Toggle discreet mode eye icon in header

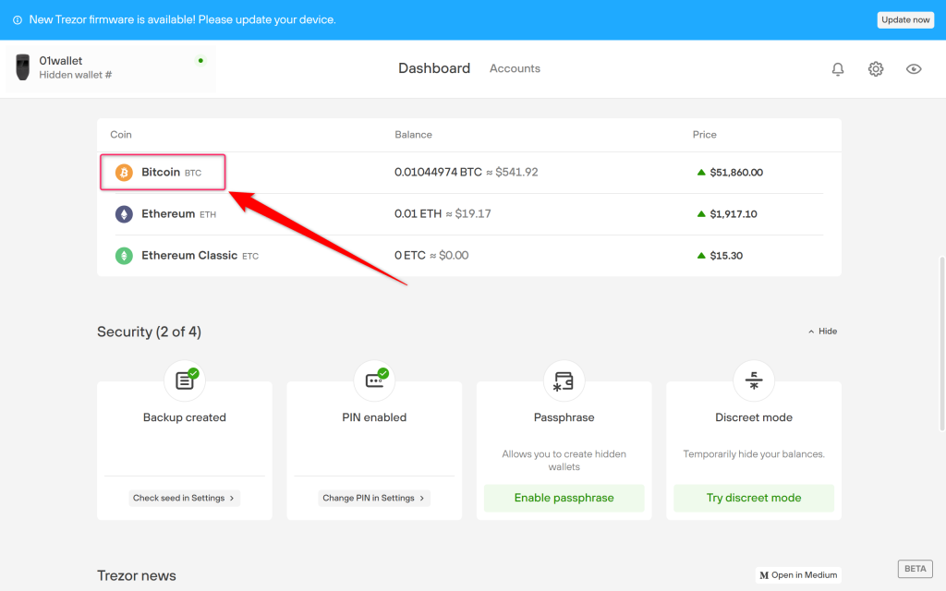point(914,68)
